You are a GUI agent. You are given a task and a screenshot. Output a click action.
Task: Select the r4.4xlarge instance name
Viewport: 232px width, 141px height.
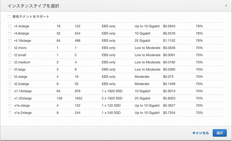point(21,26)
